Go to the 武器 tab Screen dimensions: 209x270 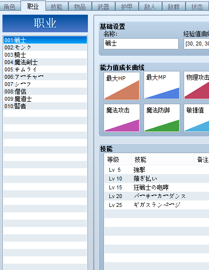click(x=104, y=7)
